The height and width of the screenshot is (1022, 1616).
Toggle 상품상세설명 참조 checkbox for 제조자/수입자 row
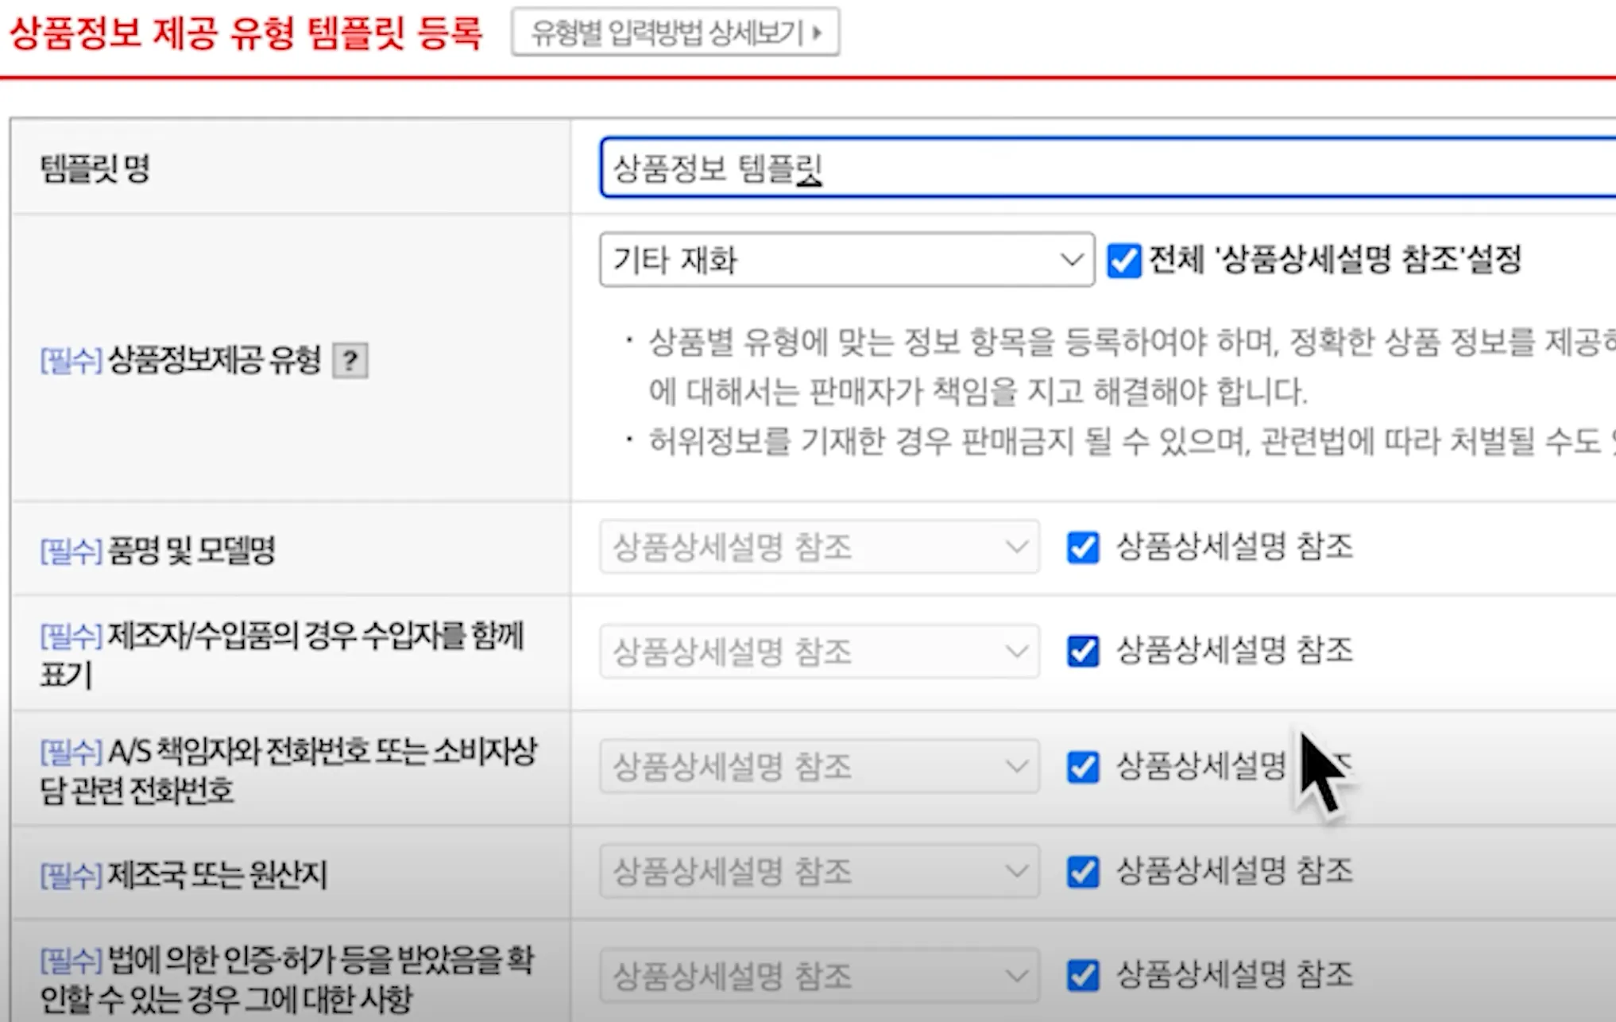tap(1083, 652)
